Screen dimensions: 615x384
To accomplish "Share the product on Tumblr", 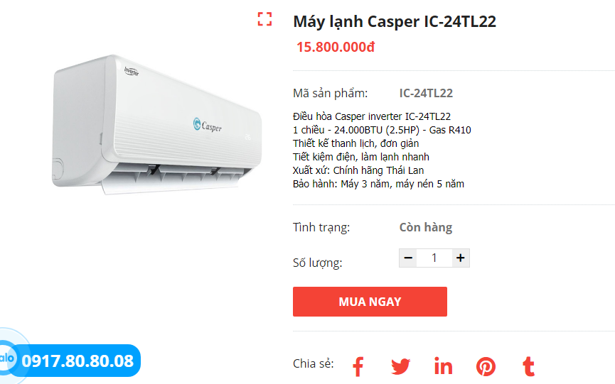I will 528,366.
